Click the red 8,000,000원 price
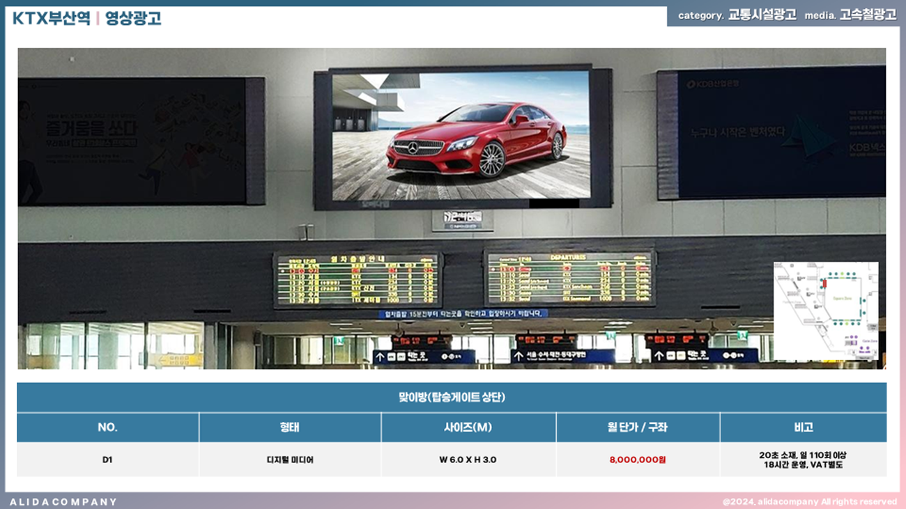 (638, 460)
